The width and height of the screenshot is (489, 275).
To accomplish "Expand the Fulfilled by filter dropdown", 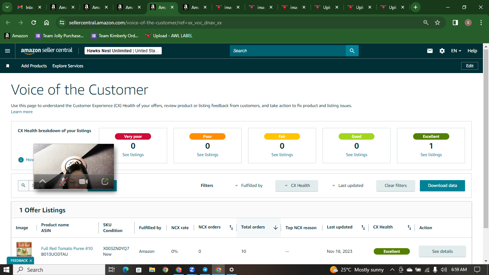I will (249, 185).
